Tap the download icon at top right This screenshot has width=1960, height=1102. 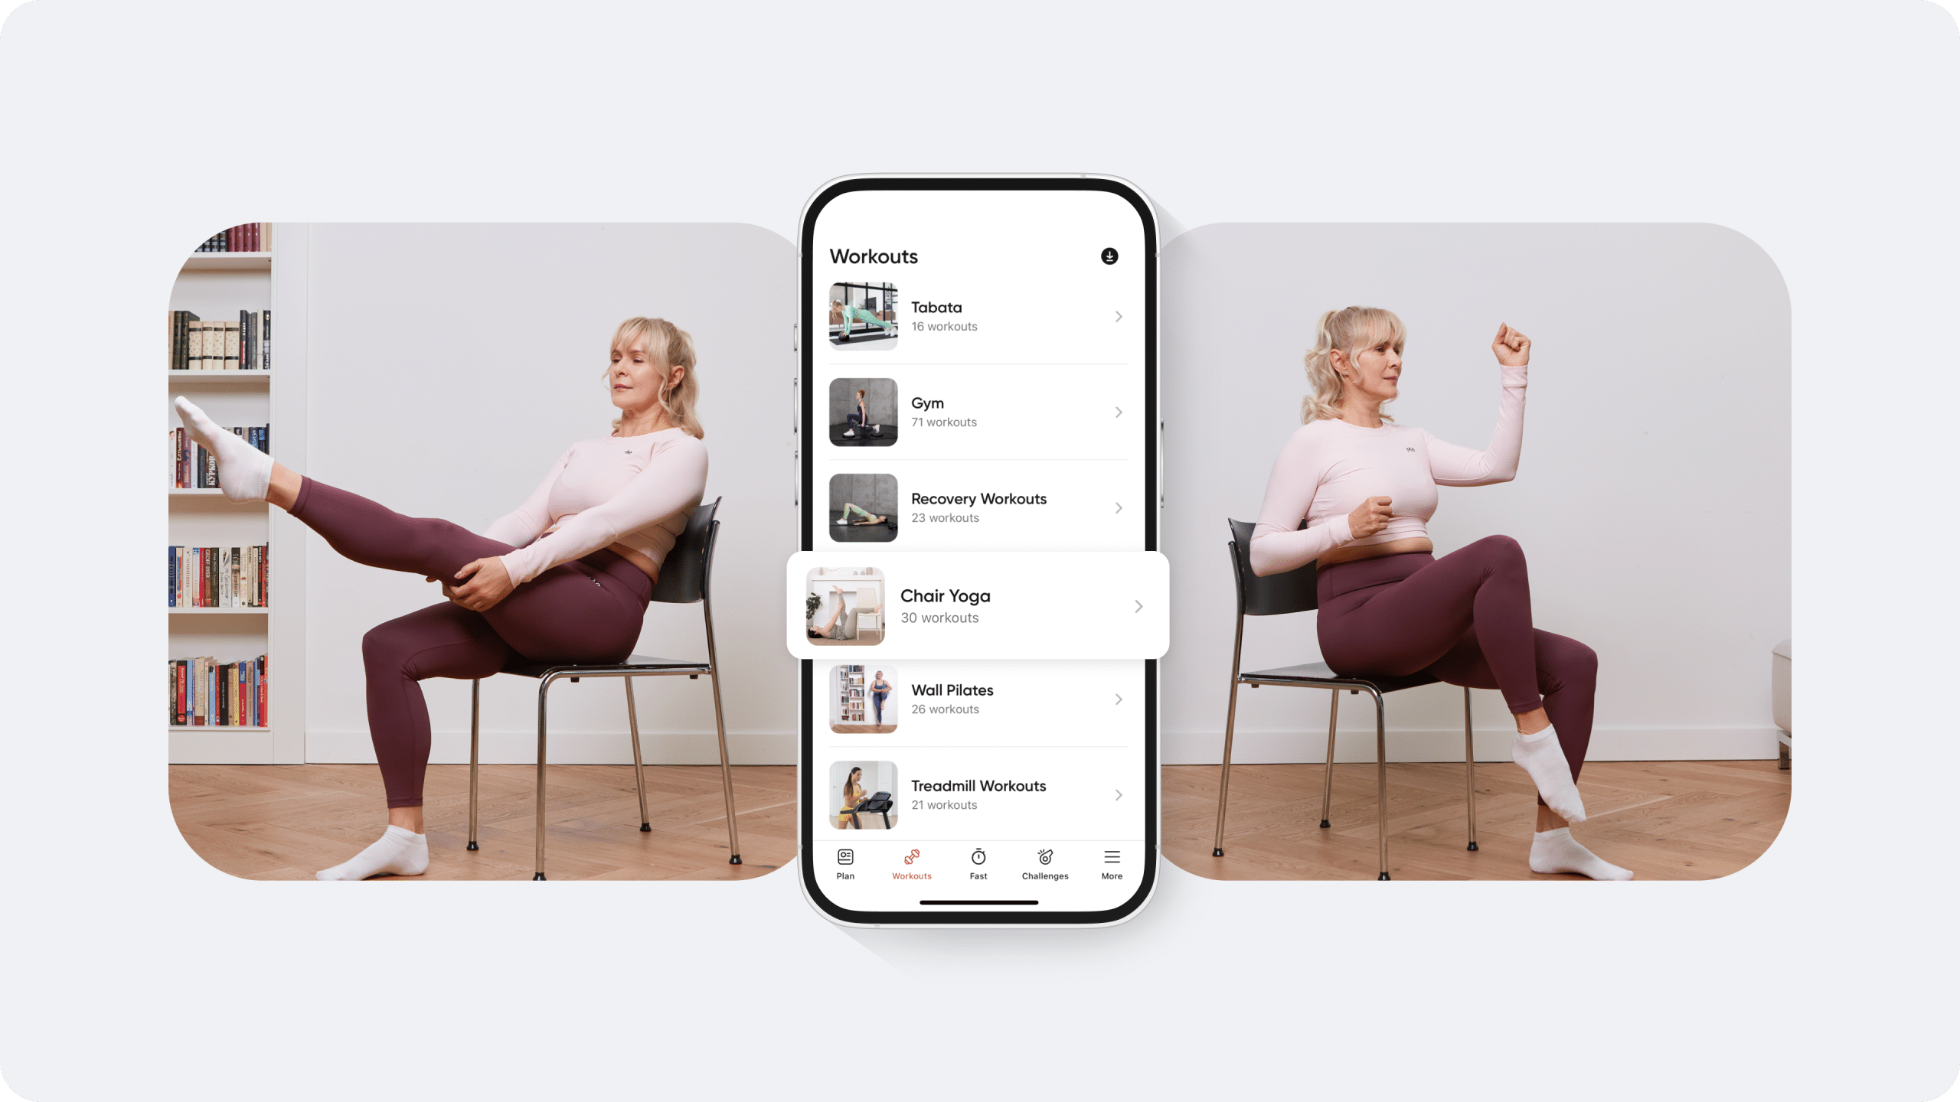pyautogui.click(x=1108, y=256)
